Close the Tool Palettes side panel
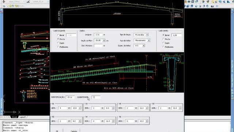234x132 pixels. point(233,10)
